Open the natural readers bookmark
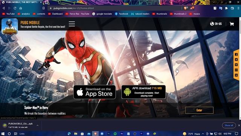241x136 pixels. [x=140, y=14]
